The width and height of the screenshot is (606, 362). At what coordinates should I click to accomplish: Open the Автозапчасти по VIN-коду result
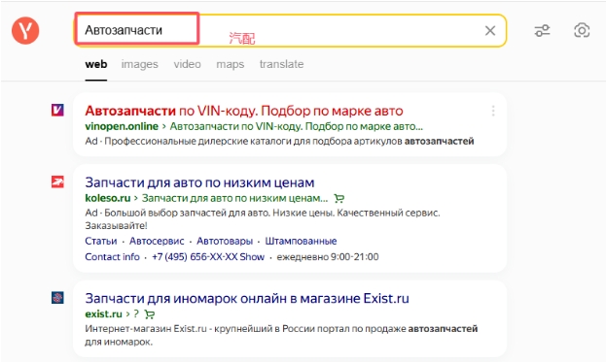[x=244, y=111]
